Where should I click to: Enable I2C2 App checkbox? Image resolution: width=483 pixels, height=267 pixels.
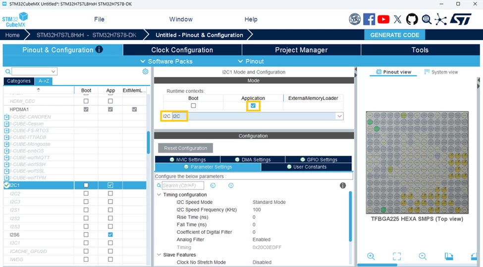[110, 193]
